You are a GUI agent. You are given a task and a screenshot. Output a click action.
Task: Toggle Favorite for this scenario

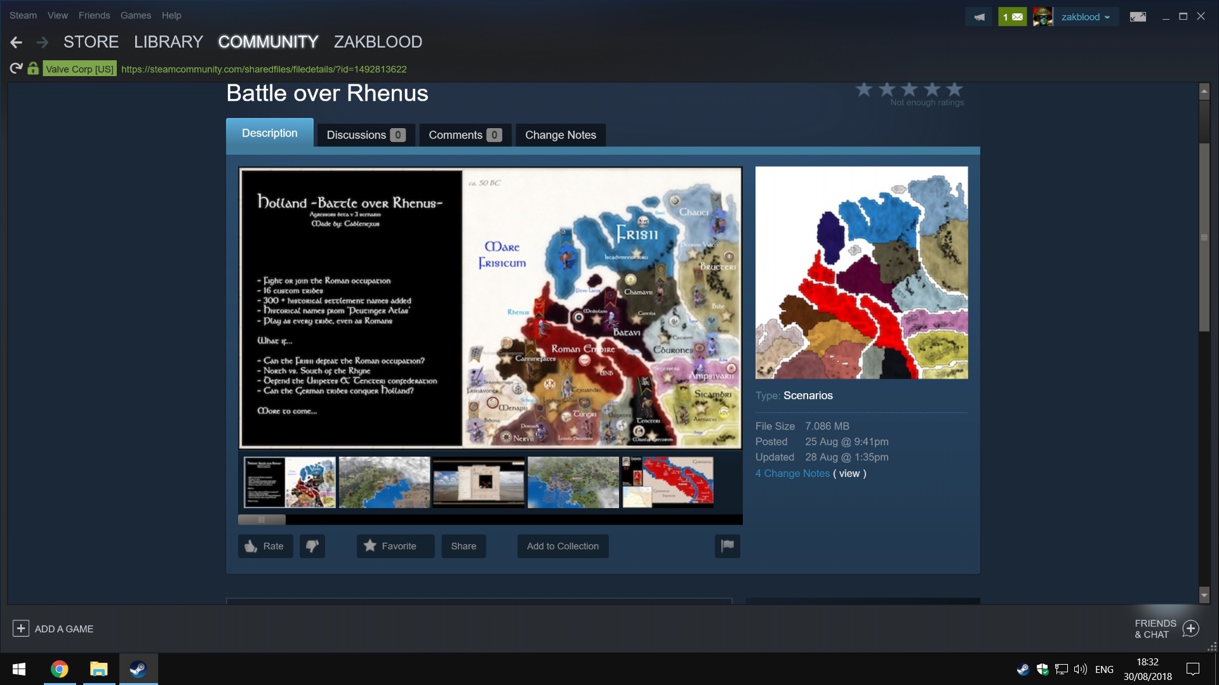tap(395, 546)
